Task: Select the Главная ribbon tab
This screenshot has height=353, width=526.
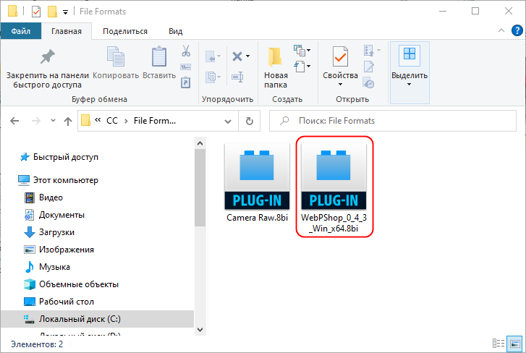Action: 67,31
